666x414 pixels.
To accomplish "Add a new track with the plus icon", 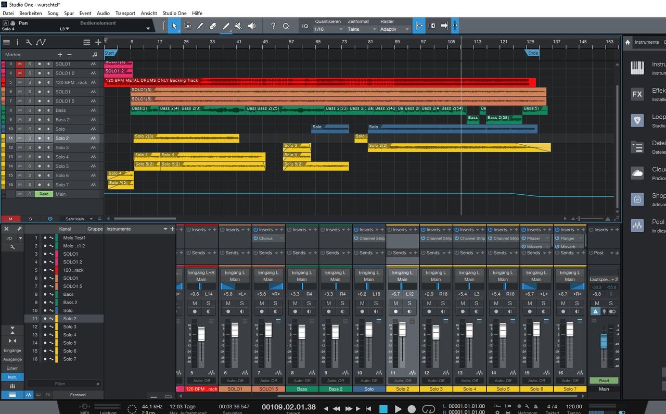I will [98, 42].
